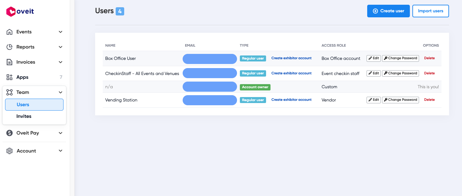Delete the CheckinStaff user

coord(429,73)
